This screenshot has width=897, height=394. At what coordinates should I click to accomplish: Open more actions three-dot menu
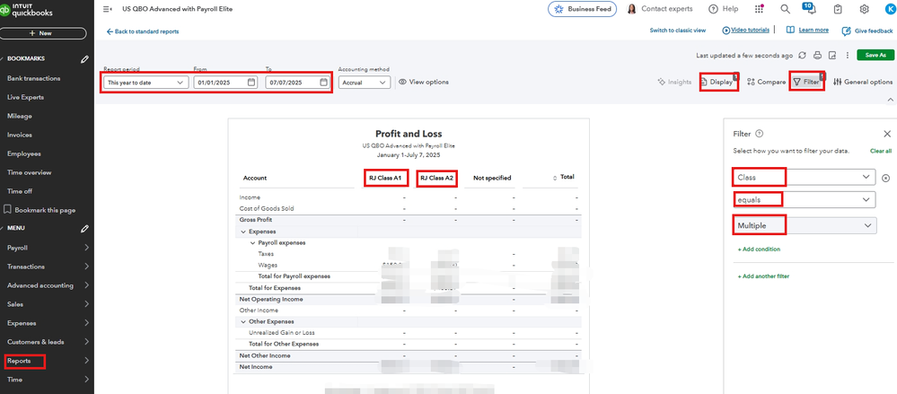[x=847, y=56]
